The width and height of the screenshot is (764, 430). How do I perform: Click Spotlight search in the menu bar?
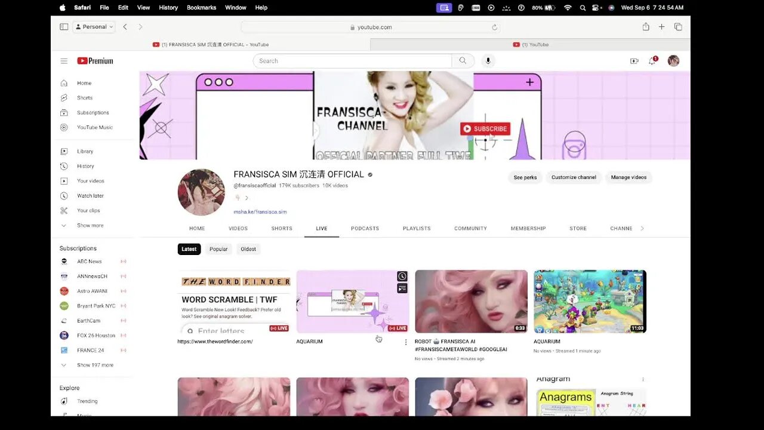583,8
